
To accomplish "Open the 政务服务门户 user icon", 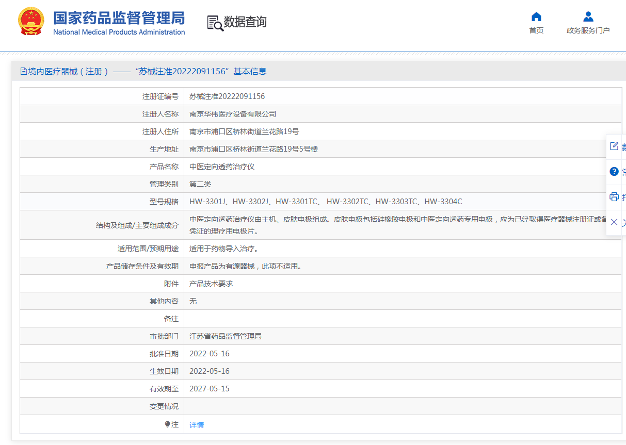I will (588, 17).
